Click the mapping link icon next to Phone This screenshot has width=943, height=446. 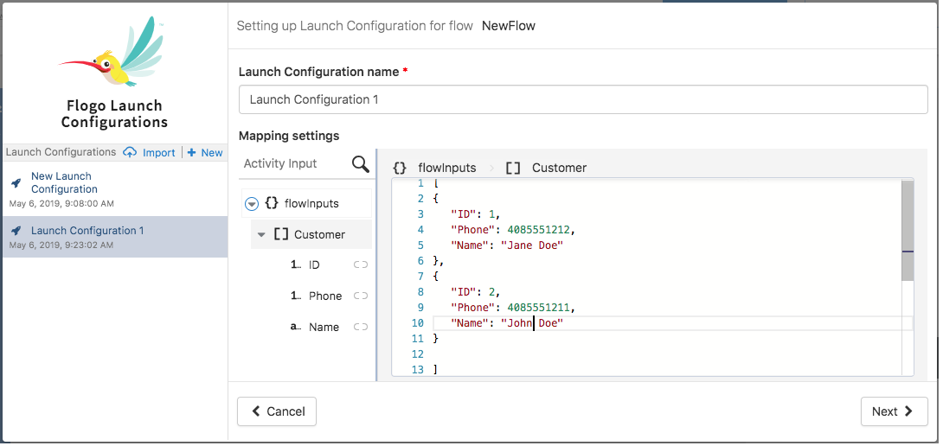[361, 296]
